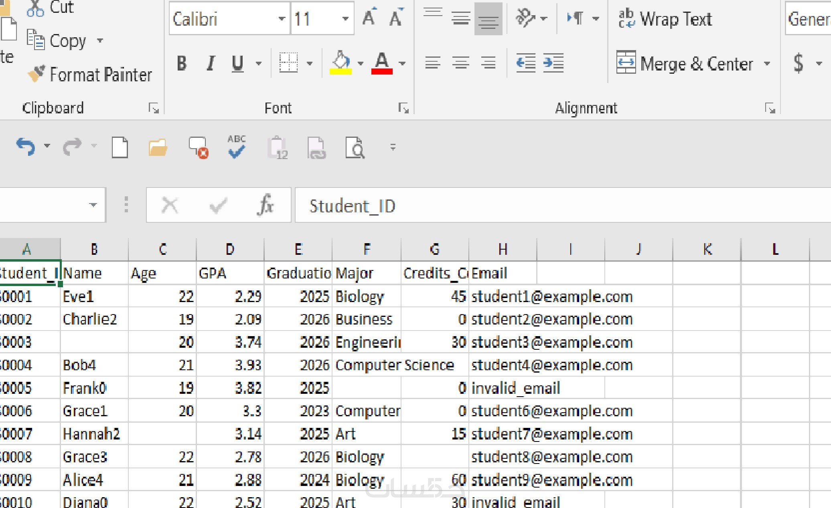Screen dimensions: 831x508
Task: Open the Name Box dropdown arrow
Action: (93, 205)
